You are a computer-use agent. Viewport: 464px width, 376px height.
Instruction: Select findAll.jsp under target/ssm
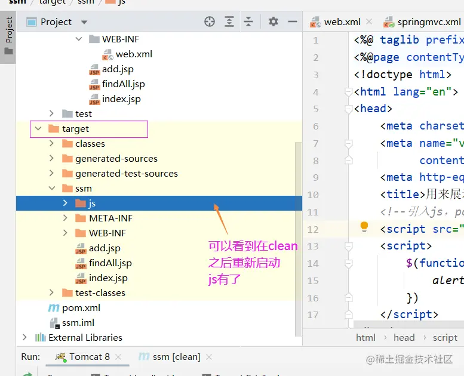(110, 263)
